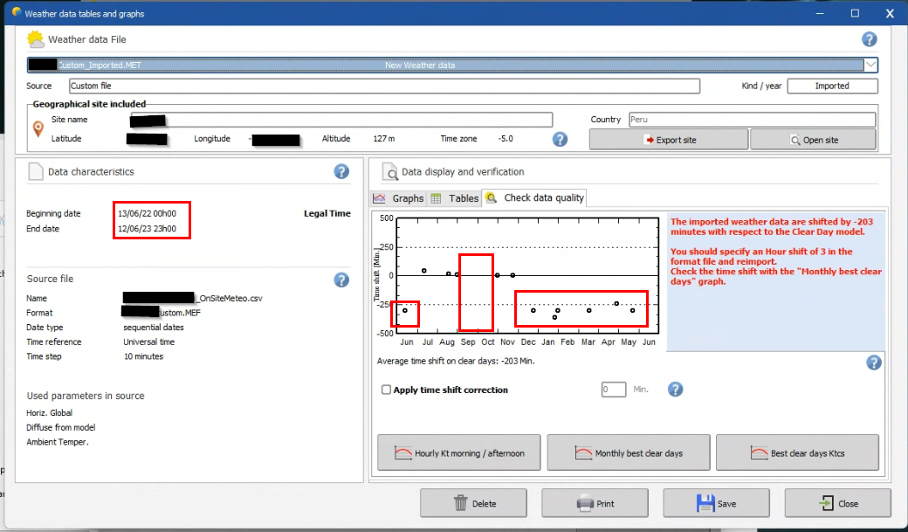The image size is (908, 532).
Task: Click help icon beside Time zone value
Action: coord(561,139)
